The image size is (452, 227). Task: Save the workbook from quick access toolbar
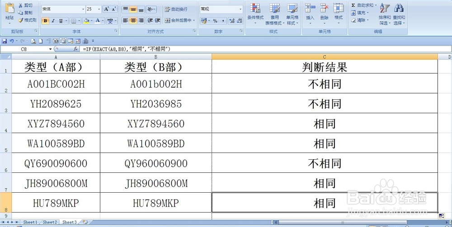coord(5,41)
